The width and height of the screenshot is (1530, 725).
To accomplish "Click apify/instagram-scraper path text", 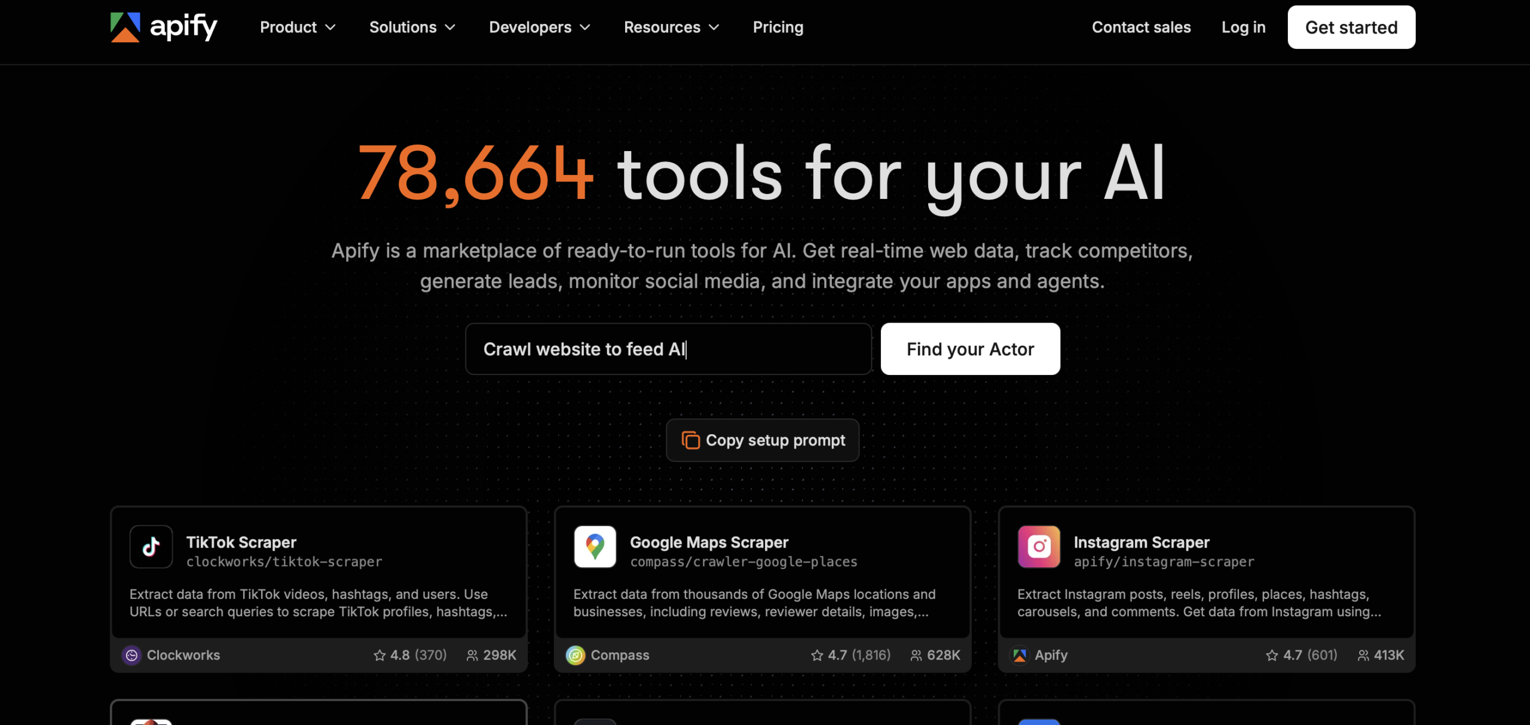I will (x=1164, y=562).
